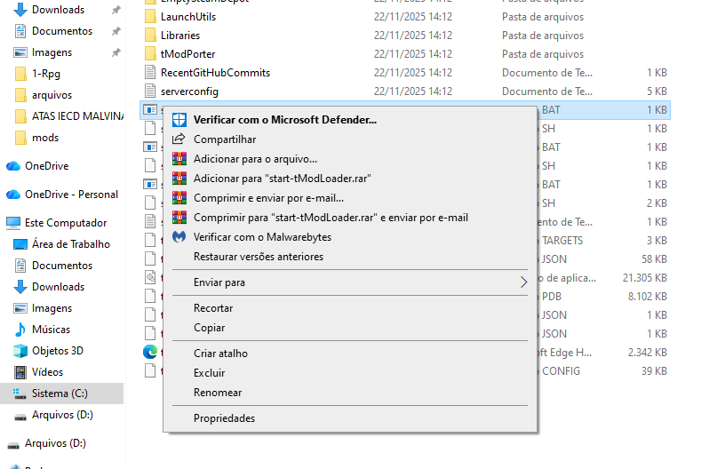
Task: Select Adicionar para o arquivo...
Action: [350, 159]
